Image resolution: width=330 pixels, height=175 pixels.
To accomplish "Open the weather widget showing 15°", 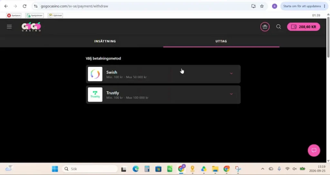I will tap(9, 168).
